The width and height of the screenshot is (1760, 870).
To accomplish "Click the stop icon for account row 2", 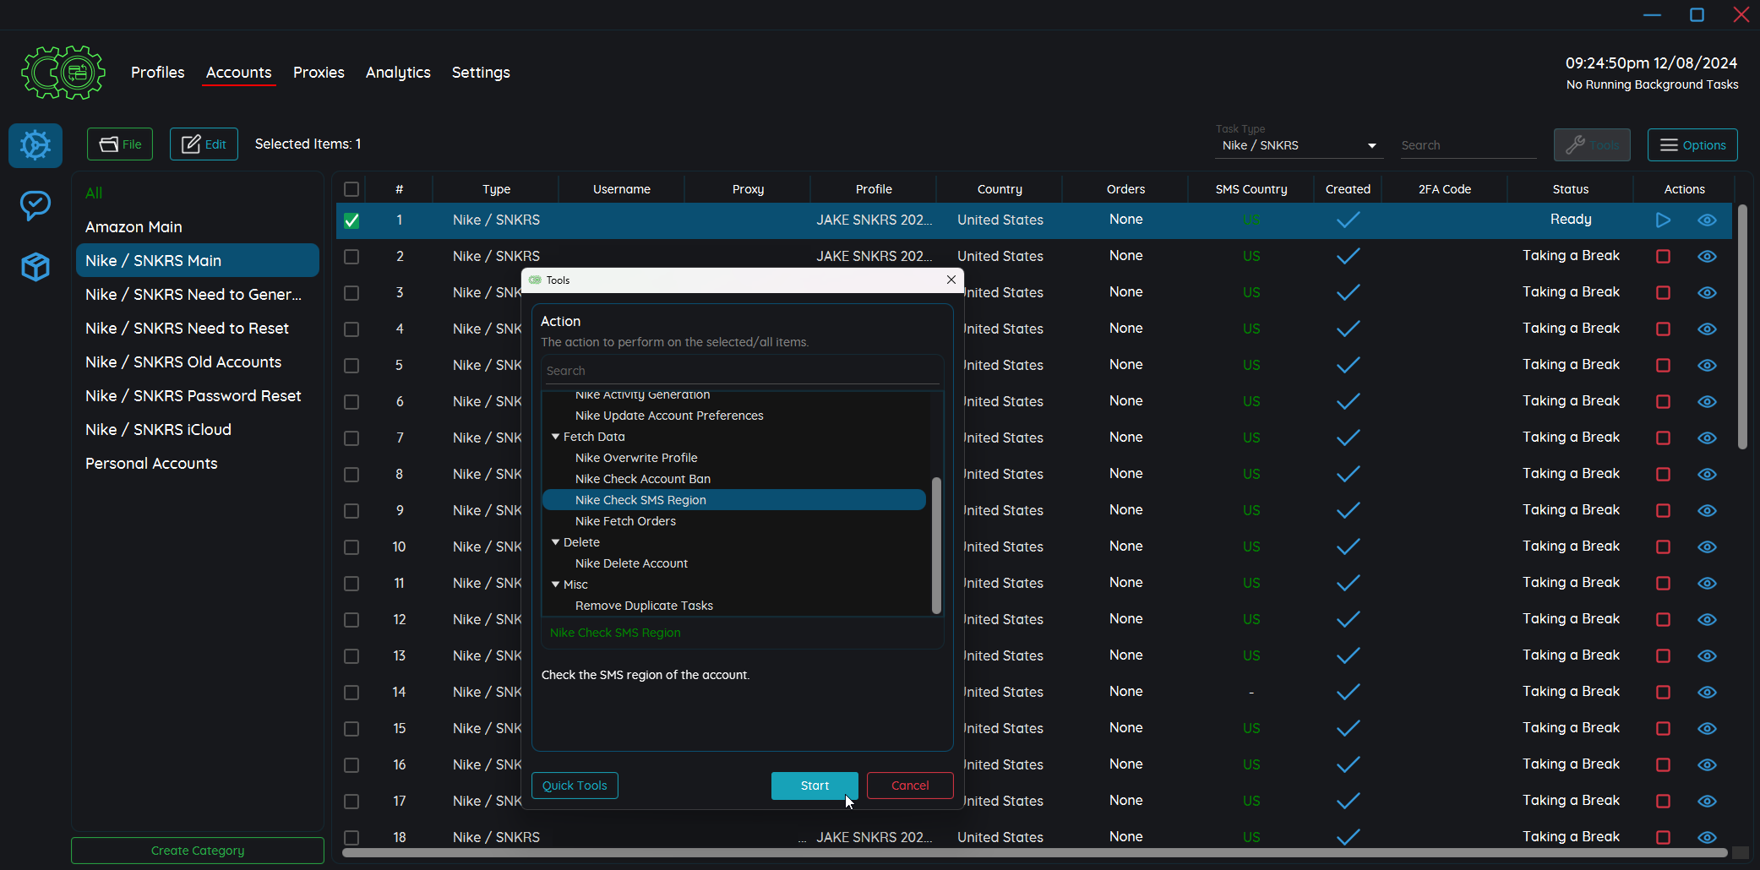I will [x=1663, y=256].
